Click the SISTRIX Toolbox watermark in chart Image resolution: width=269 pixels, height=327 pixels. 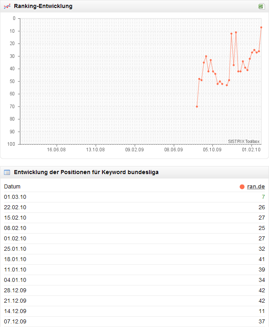[243, 141]
